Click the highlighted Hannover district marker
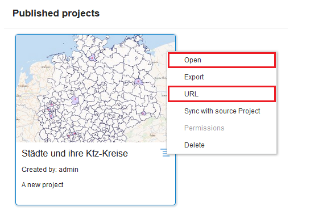 pos(75,100)
